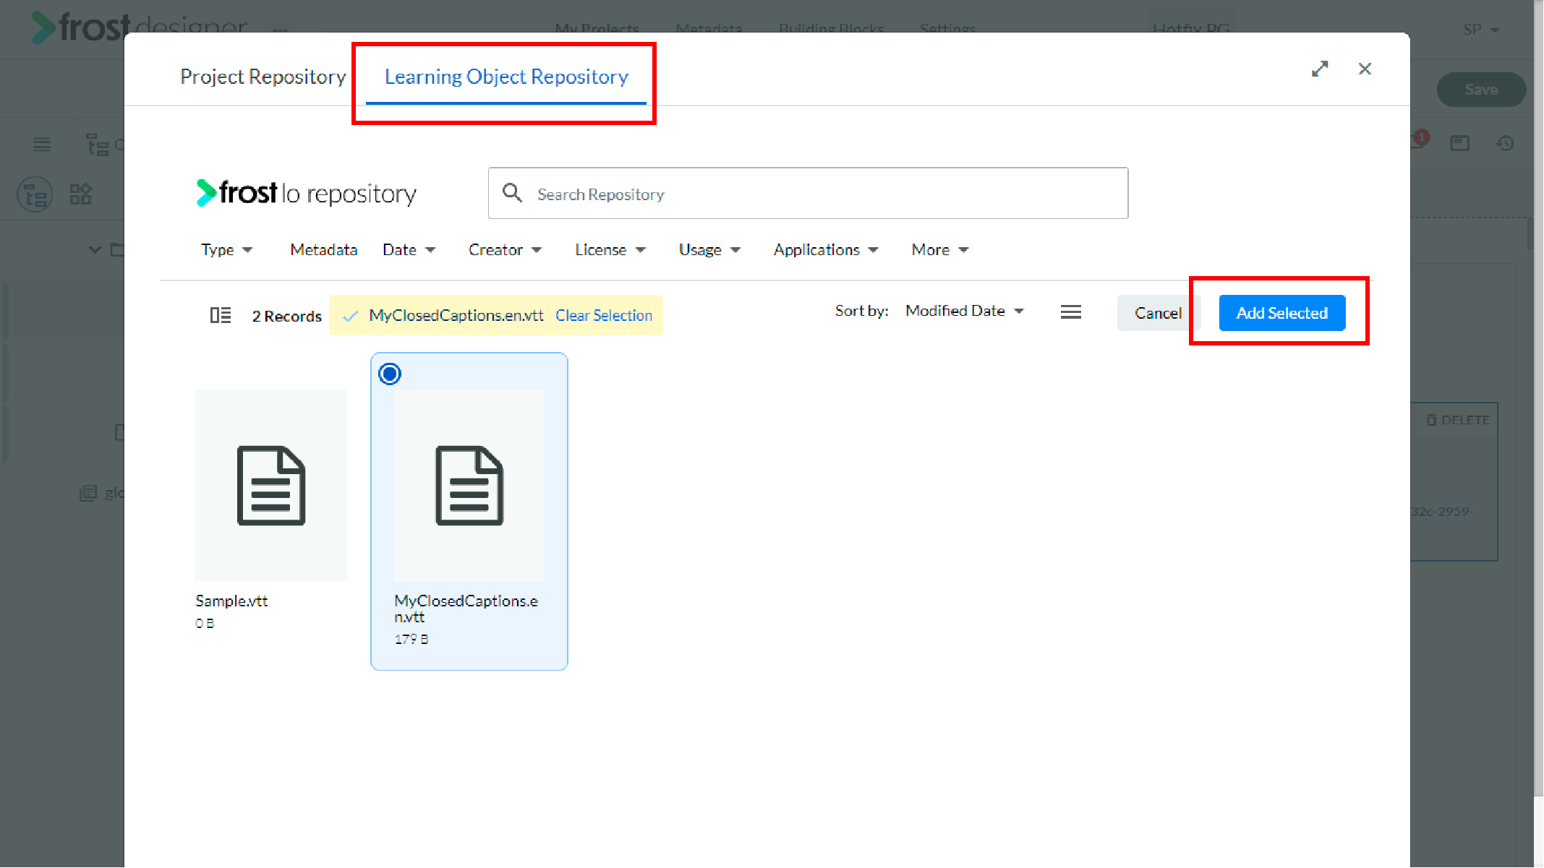Open the SP user menu in background
This screenshot has height=868, width=1544.
1481,30
